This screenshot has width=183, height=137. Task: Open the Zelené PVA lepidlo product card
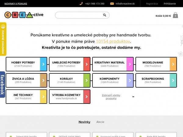tap(26, 135)
